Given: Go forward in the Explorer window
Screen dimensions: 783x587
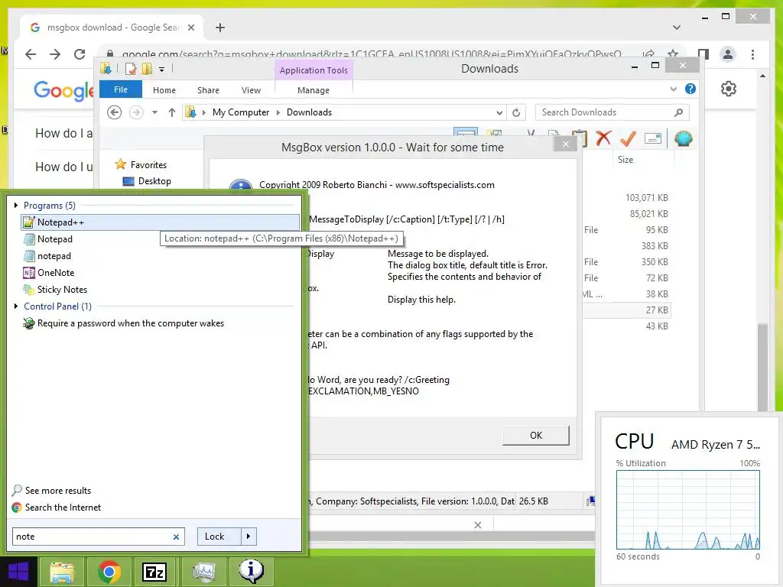Looking at the screenshot, I should (136, 112).
